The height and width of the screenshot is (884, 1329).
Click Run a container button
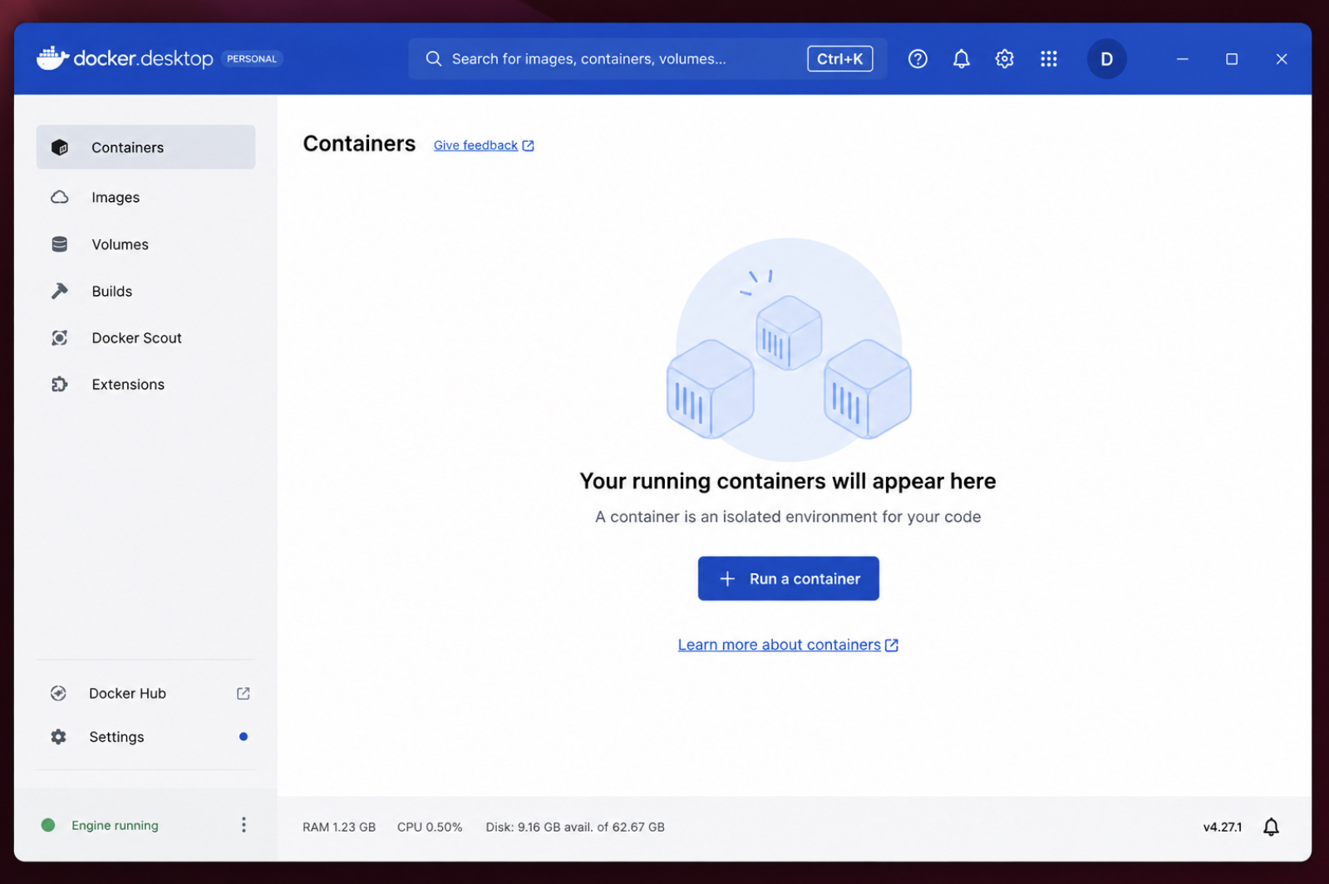[789, 579]
